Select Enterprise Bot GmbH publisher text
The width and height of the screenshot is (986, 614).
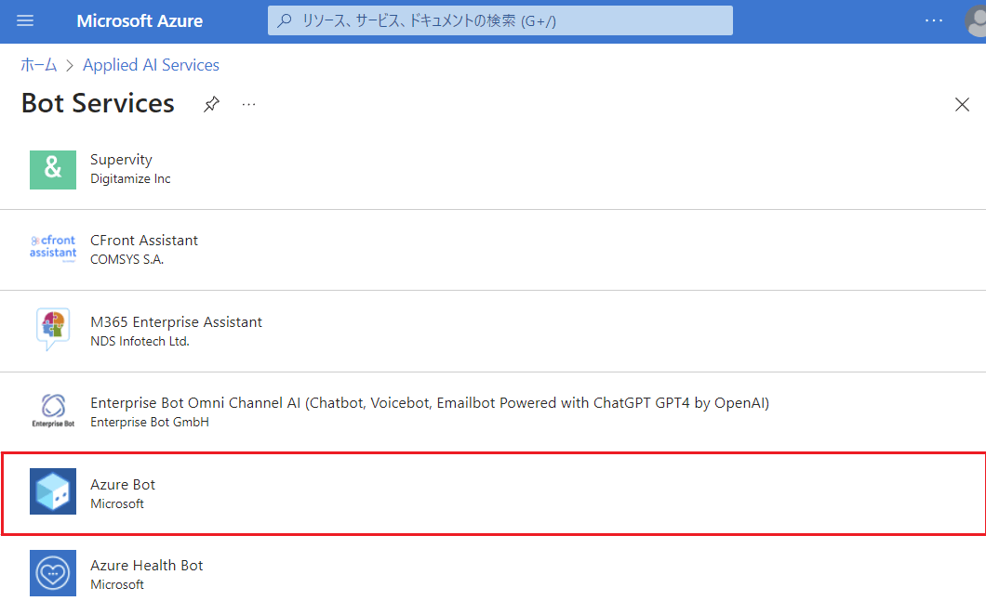tap(150, 423)
